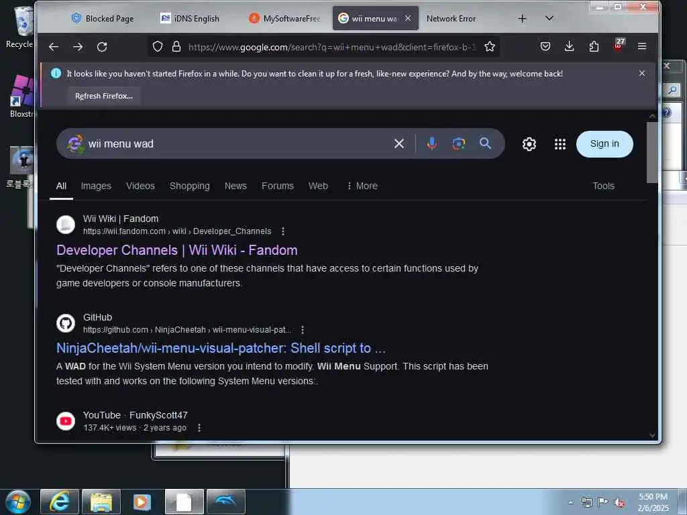Image resolution: width=687 pixels, height=515 pixels.
Task: Switch to the iDNS English tab
Action: click(x=190, y=18)
